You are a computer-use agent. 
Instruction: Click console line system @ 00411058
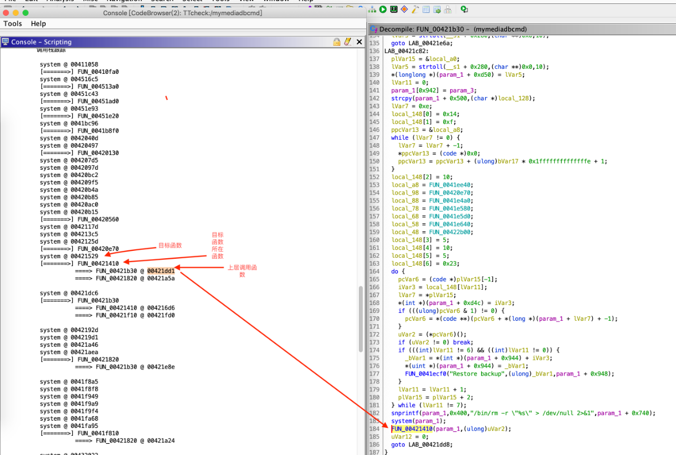click(x=69, y=65)
